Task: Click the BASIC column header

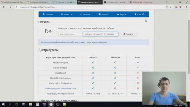Action: [138, 57]
